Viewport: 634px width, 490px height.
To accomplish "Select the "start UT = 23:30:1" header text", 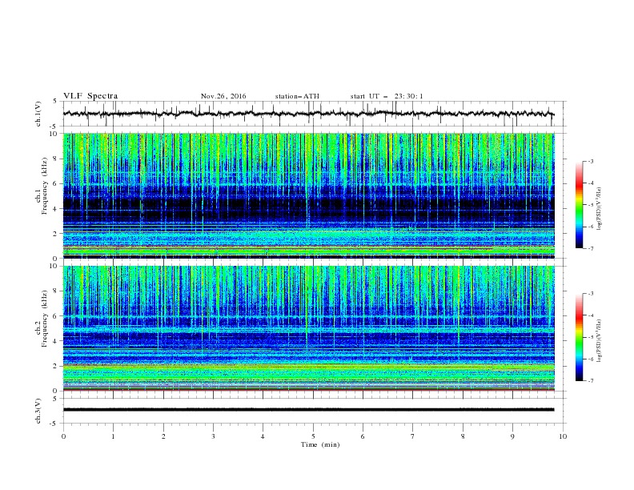I will 387,96.
